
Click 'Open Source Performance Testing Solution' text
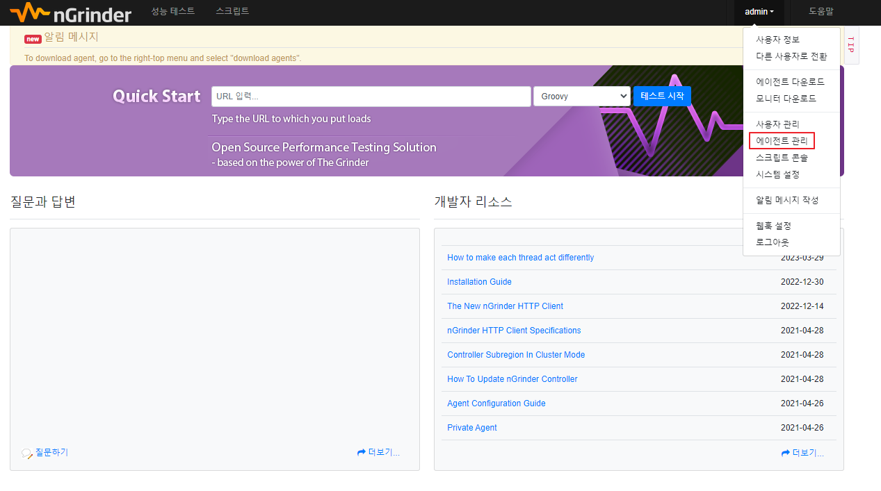pos(324,147)
